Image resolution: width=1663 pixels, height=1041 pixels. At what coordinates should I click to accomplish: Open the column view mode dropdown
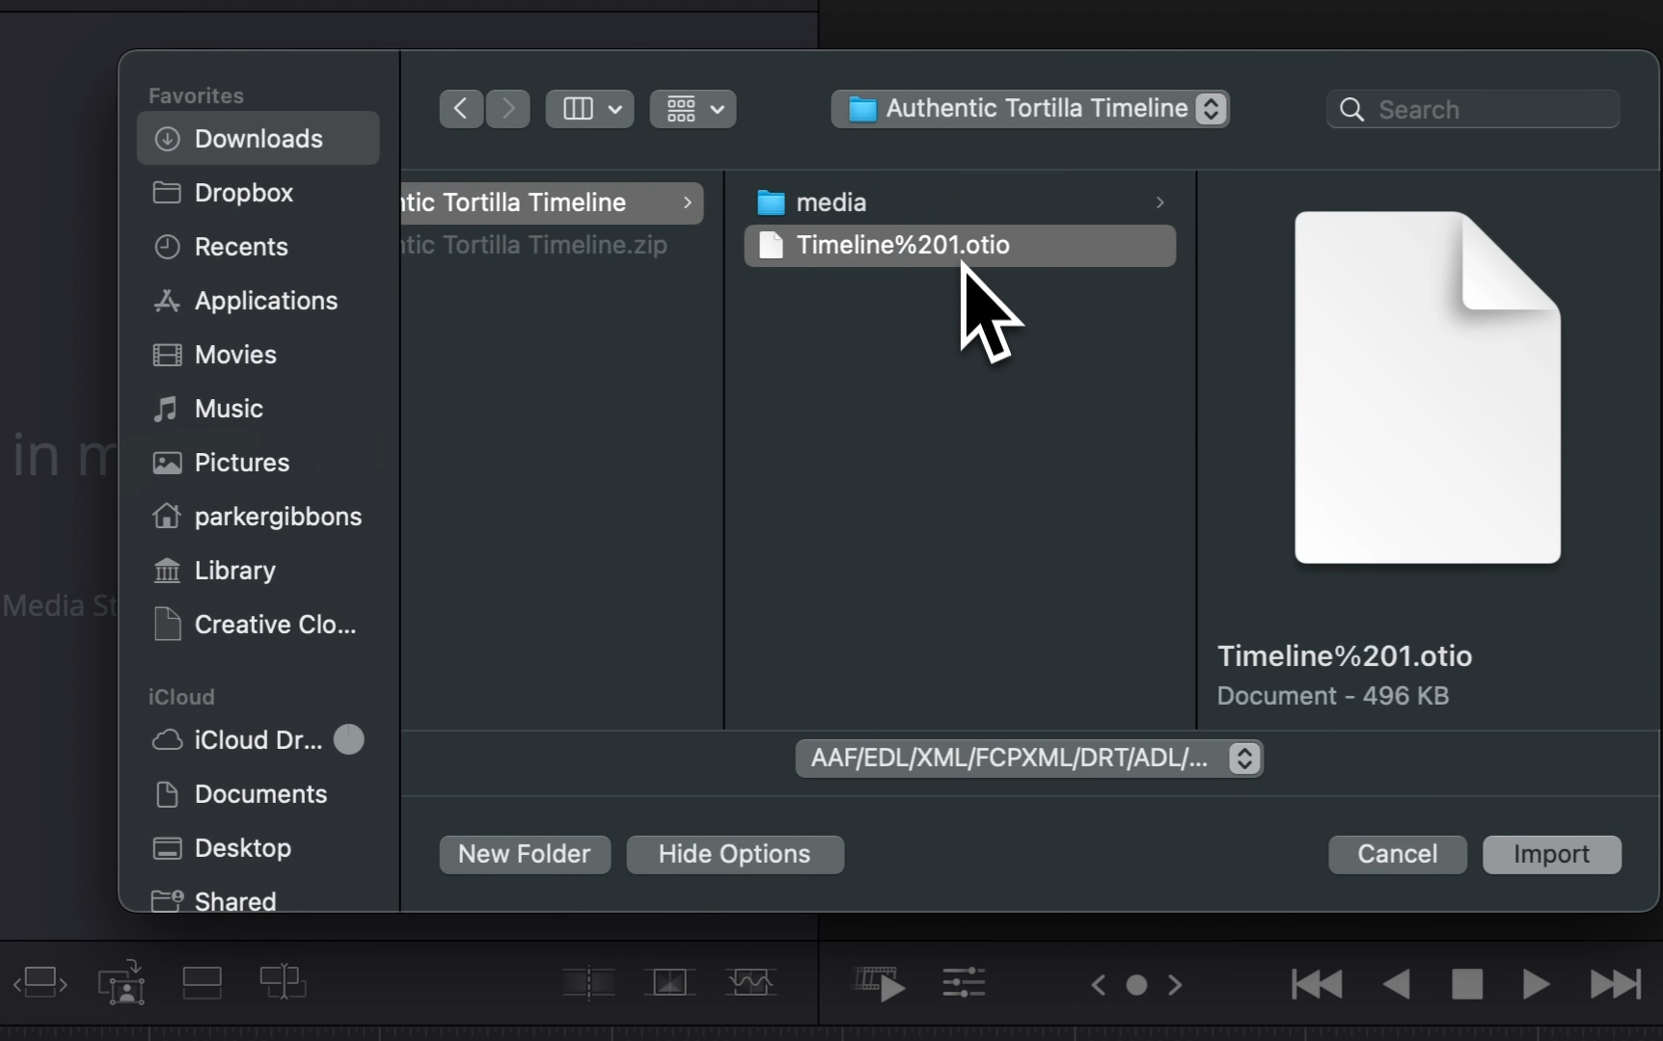(x=590, y=109)
